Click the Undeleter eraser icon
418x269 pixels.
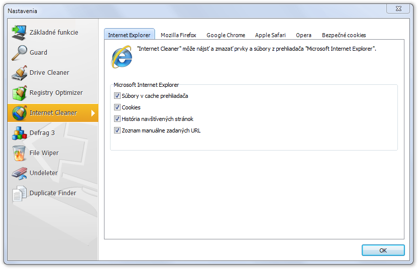[x=19, y=173]
